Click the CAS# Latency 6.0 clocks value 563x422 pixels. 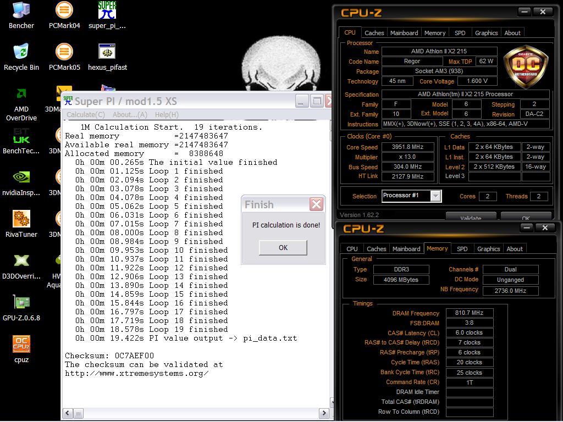coord(470,332)
